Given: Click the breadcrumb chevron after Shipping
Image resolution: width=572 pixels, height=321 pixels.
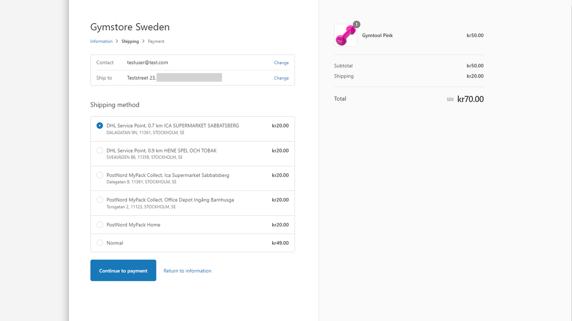Looking at the screenshot, I should [x=143, y=41].
